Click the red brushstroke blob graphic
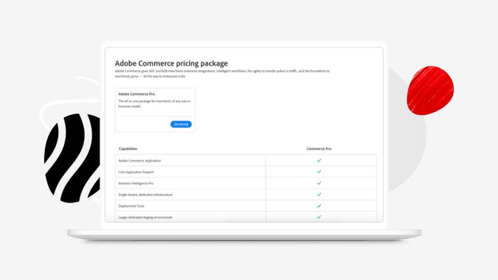Screen dimensions: 498x280 point(430,89)
